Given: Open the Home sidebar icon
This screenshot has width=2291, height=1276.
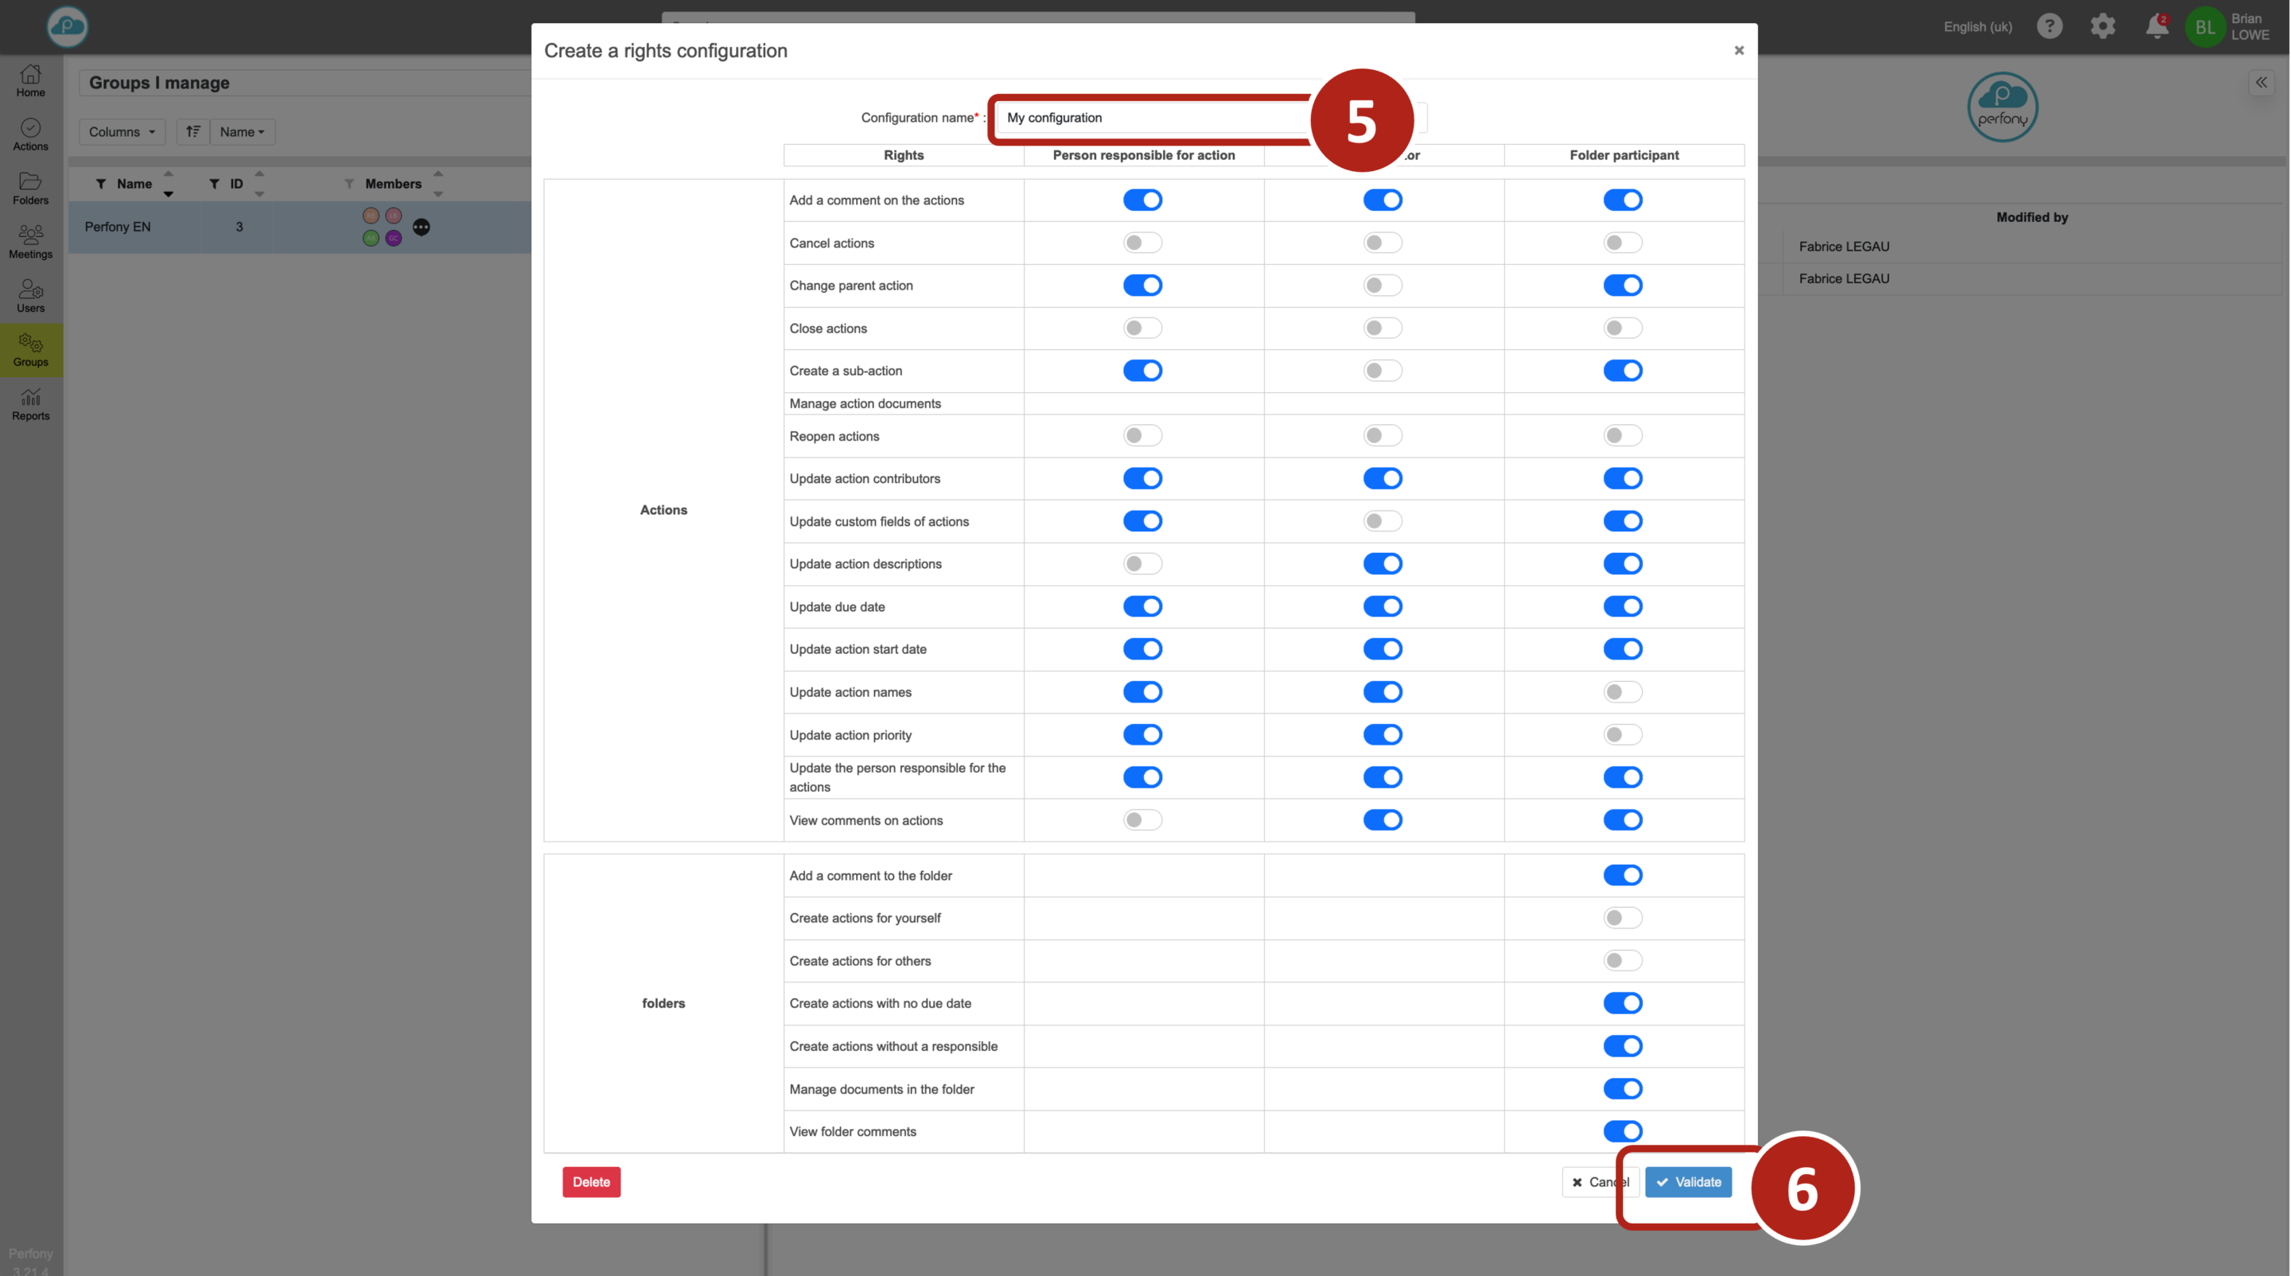Looking at the screenshot, I should click(30, 80).
